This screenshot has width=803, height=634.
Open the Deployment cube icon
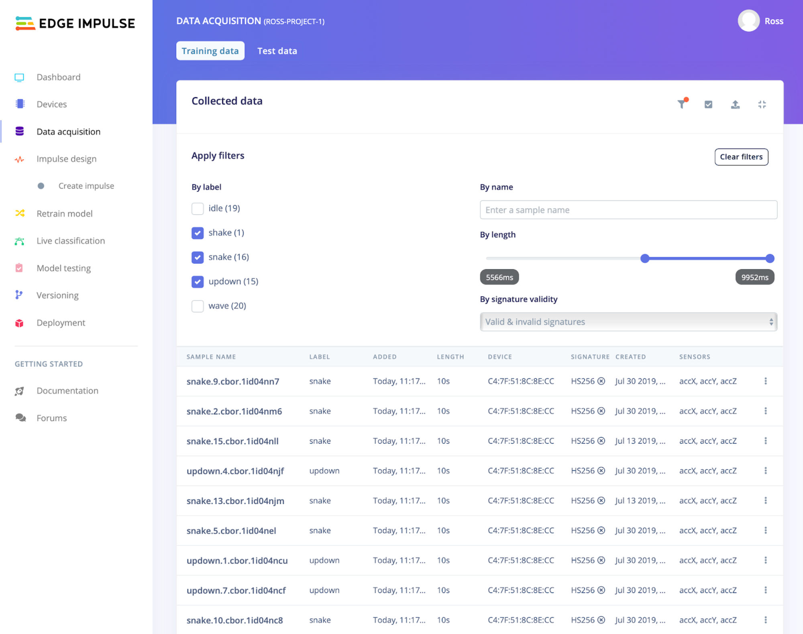coord(19,323)
